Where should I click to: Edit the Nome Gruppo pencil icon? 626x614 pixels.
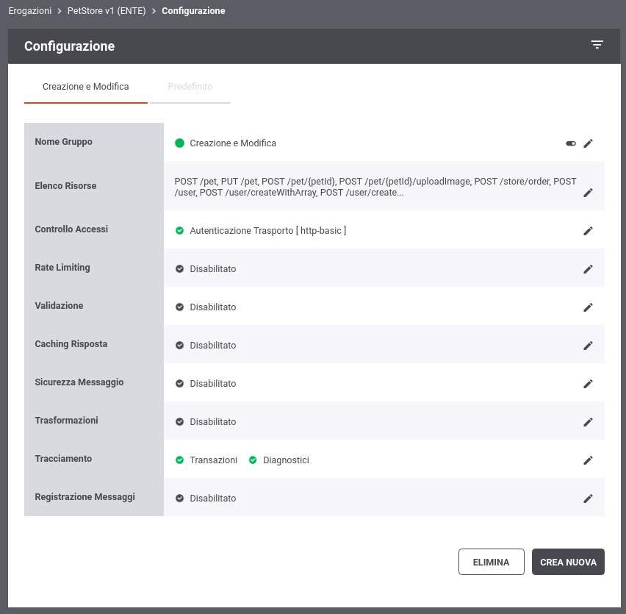(588, 143)
